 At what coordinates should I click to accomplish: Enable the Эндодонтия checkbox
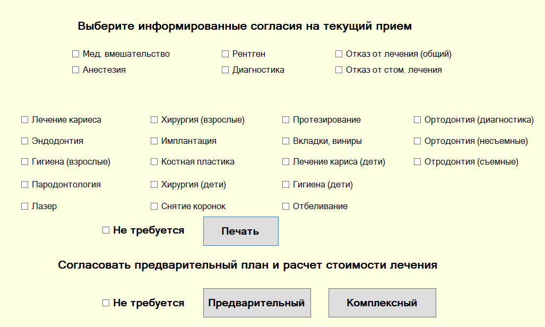point(24,141)
